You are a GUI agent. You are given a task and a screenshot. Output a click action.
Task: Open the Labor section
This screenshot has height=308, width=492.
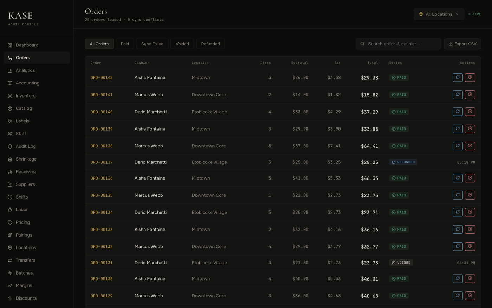[x=37, y=210]
